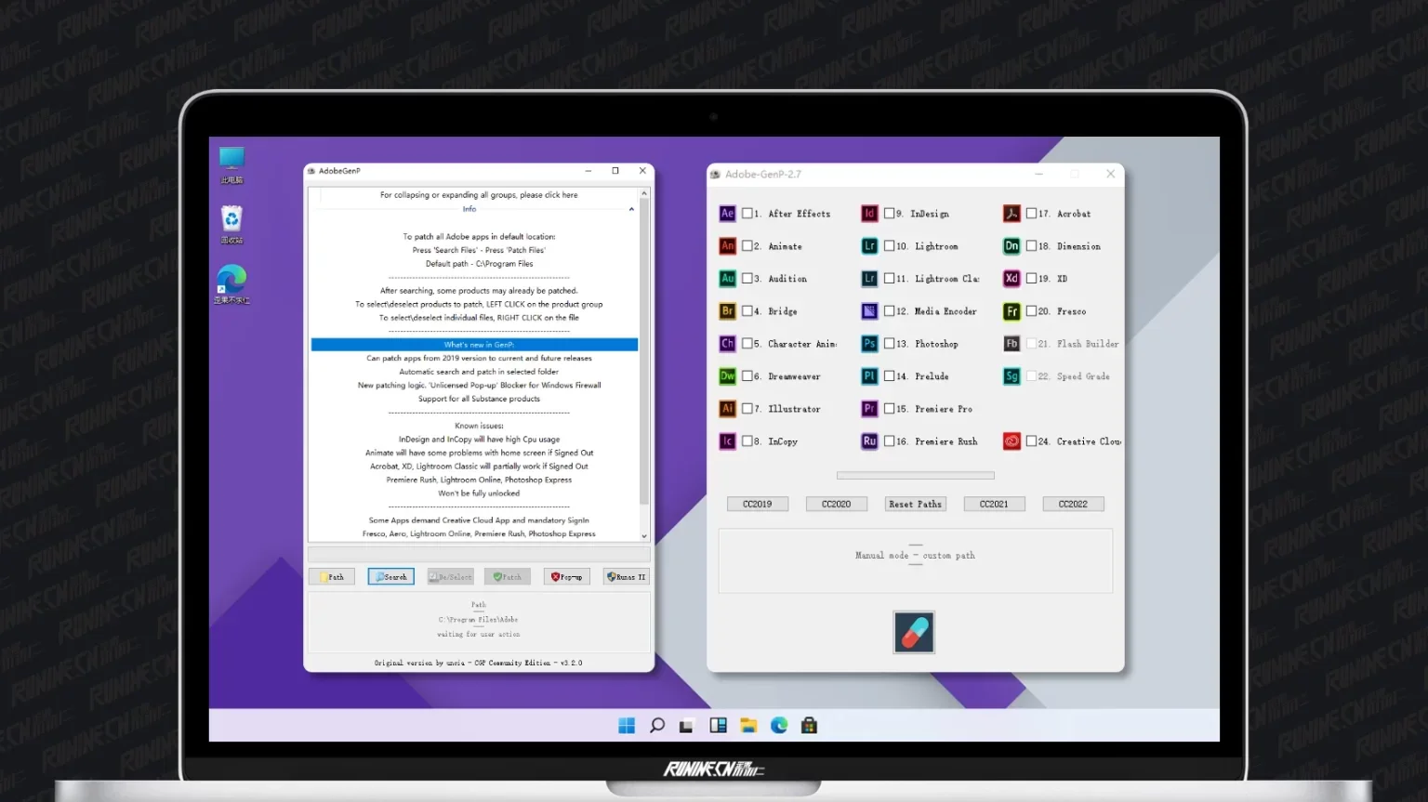Click the Pop-up blocker button
Viewport: 1428px width, 802px height.
coord(567,577)
